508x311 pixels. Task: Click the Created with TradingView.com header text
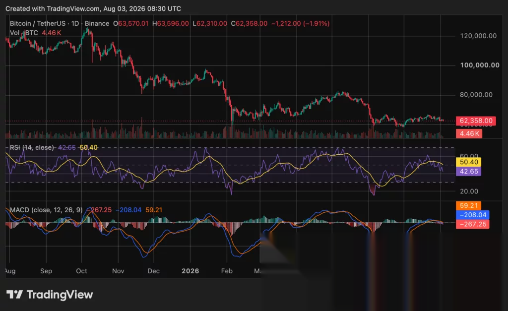(93, 9)
